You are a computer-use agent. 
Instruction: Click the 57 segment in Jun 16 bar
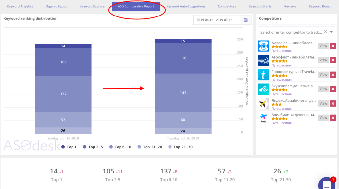pyautogui.click(x=63, y=120)
